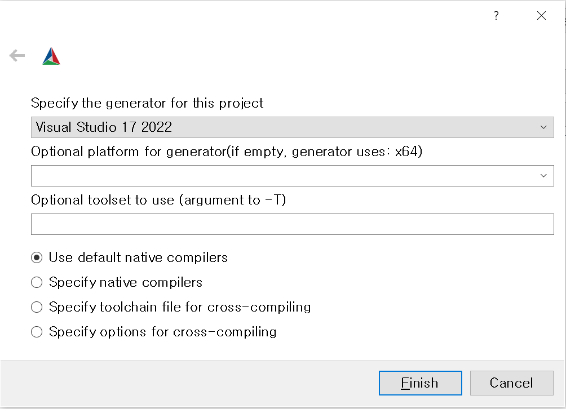Image resolution: width=566 pixels, height=409 pixels.
Task: Confirm setup with the Finish button
Action: (420, 383)
